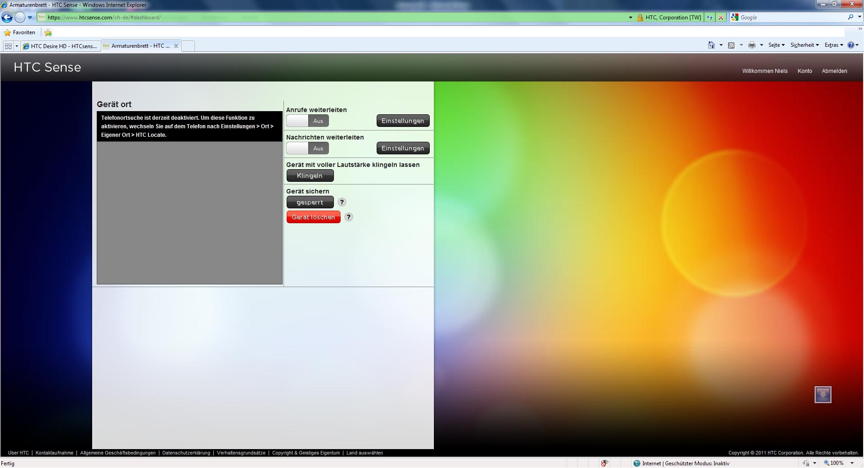Screen dimensions: 864x468
Task: Click the red Gerät löschen button
Action: point(313,217)
